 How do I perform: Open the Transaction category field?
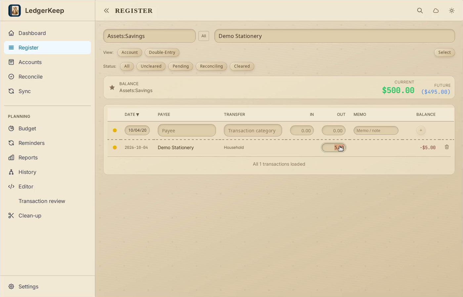pos(253,130)
